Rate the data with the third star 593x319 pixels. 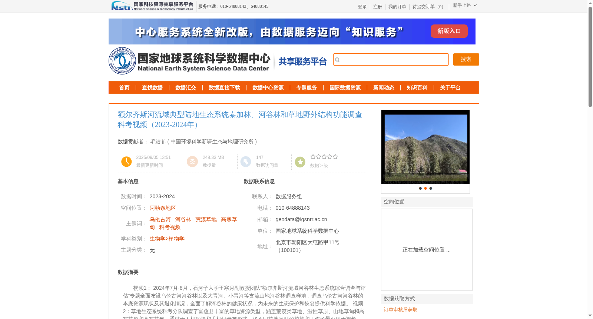tap(324, 157)
